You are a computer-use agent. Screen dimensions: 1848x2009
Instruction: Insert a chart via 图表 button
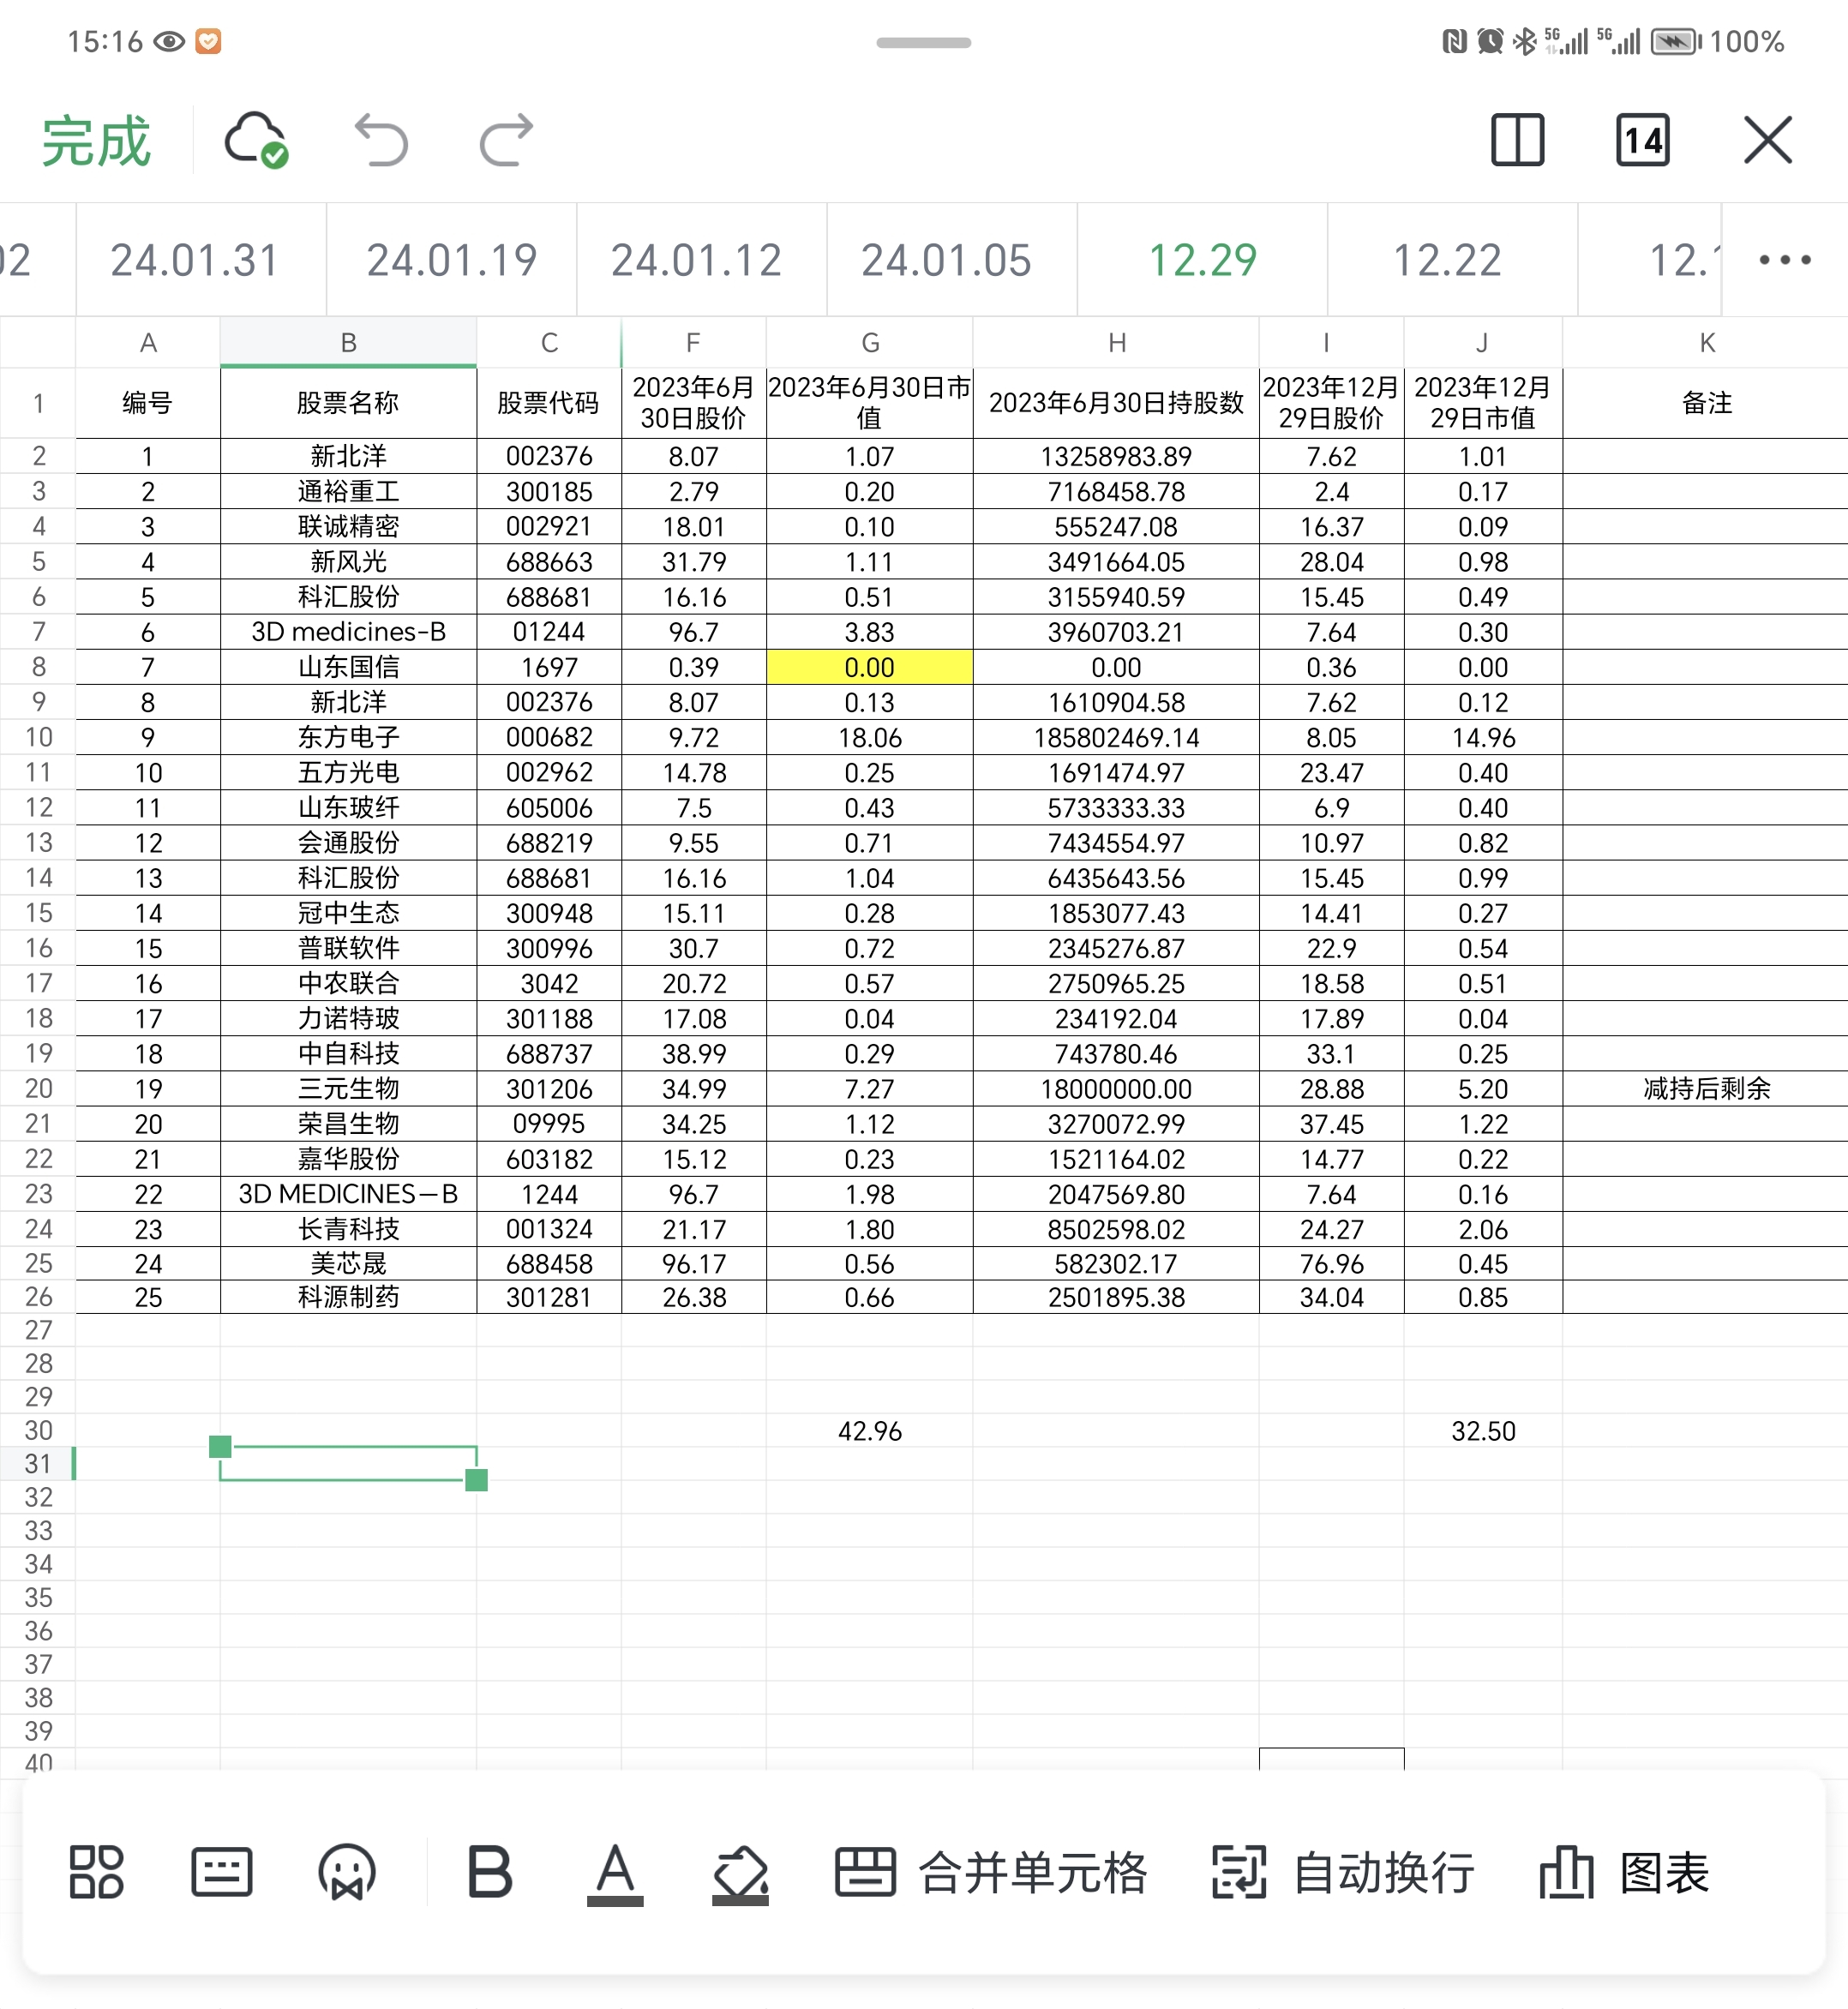click(x=1624, y=1872)
